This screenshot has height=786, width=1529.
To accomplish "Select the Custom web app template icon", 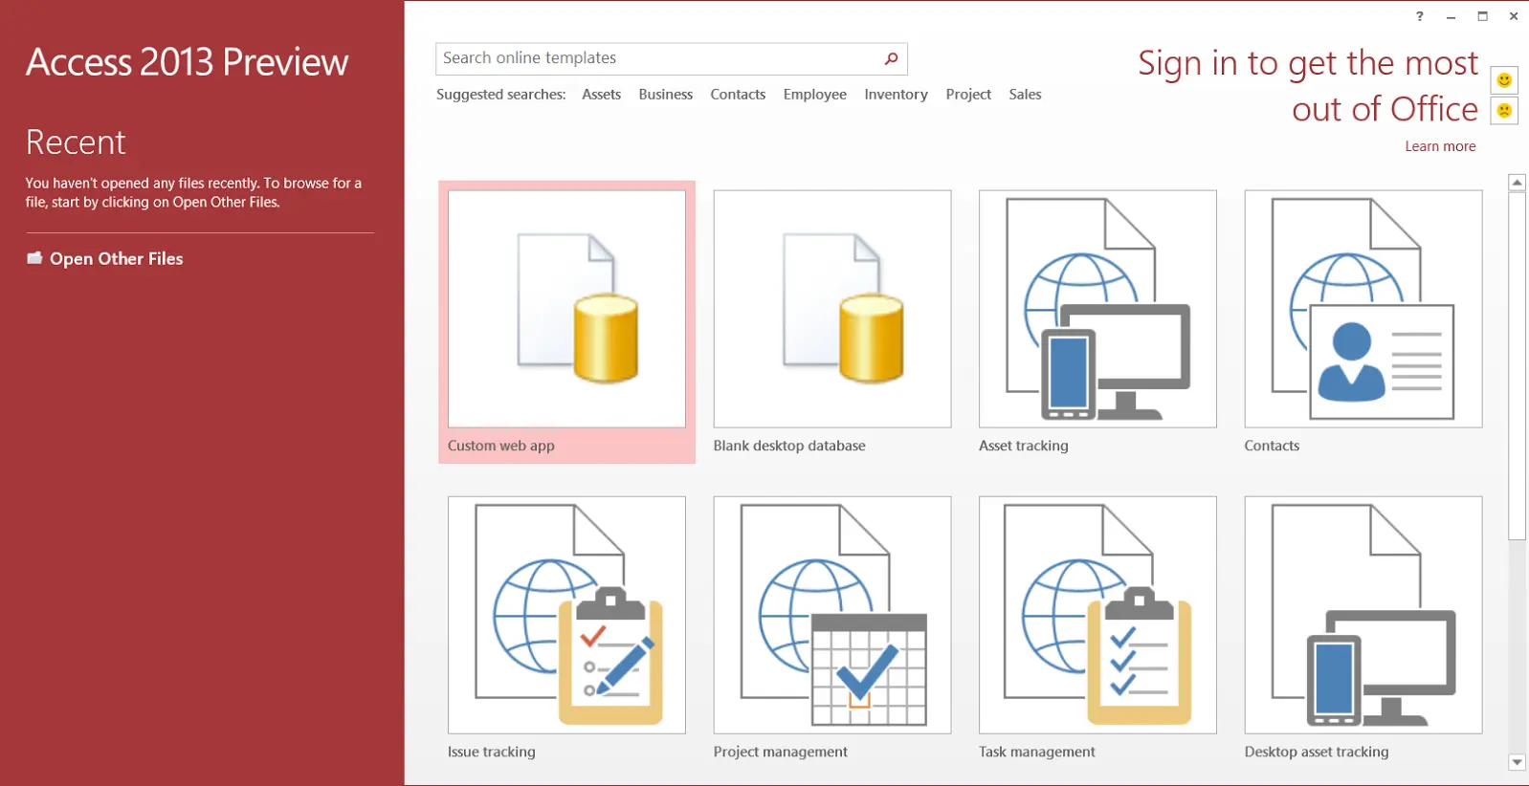I will [x=566, y=309].
